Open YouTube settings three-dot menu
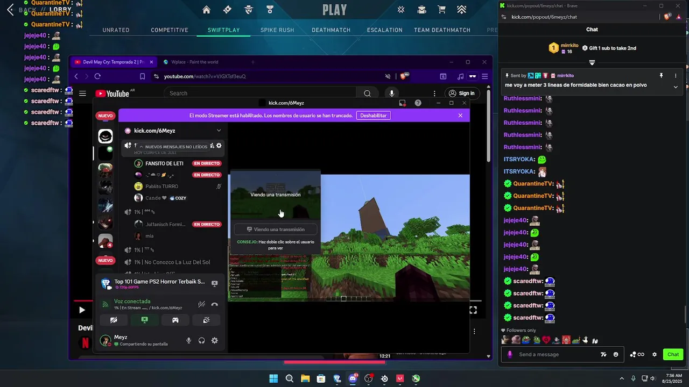 click(x=434, y=94)
